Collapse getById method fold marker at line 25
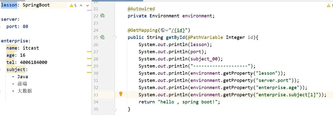This screenshot has width=333, height=115. pos(115,38)
